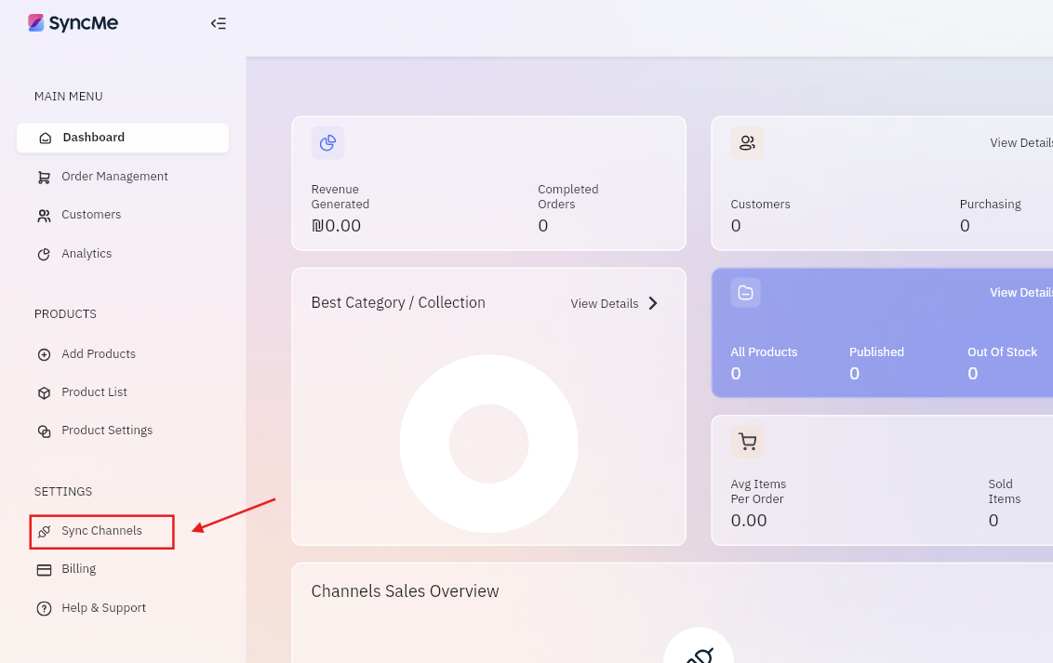
Task: Expand Best Category chevron arrow
Action: point(653,303)
